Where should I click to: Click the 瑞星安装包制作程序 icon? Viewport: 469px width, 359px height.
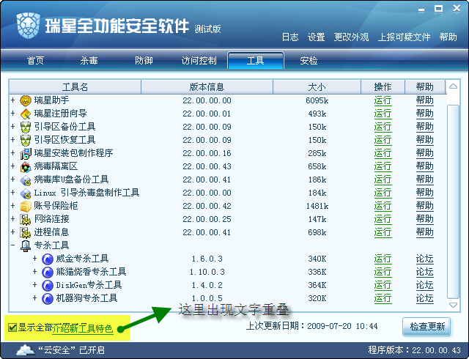tap(26, 153)
